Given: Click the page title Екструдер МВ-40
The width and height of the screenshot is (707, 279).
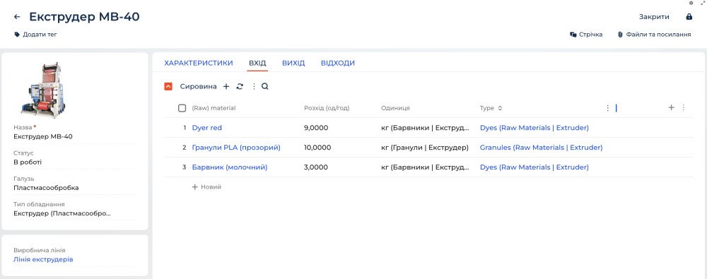Looking at the screenshot, I should [x=84, y=17].
